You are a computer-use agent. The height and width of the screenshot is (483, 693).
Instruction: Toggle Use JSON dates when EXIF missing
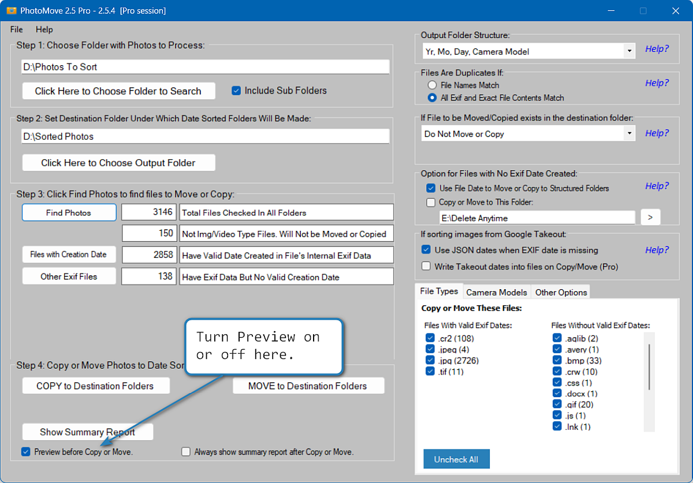[x=426, y=250]
